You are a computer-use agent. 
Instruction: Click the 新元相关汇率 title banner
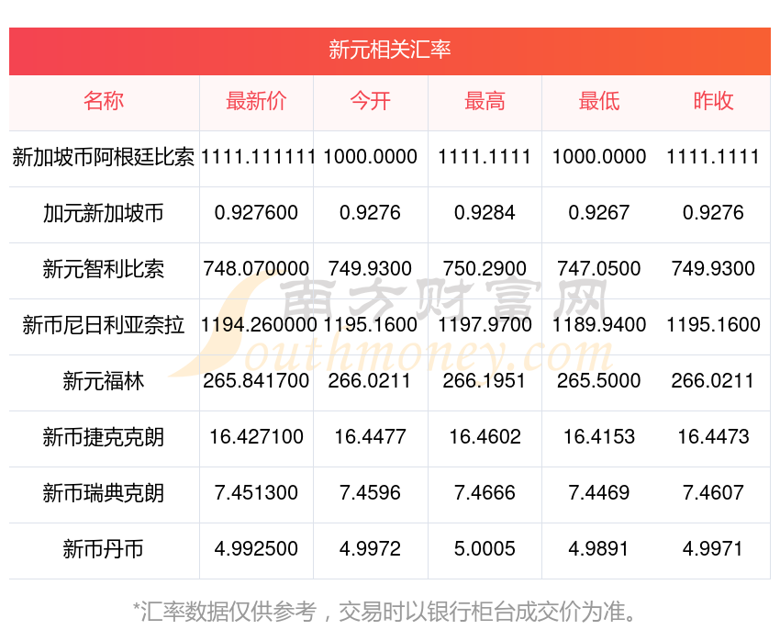coord(389,51)
